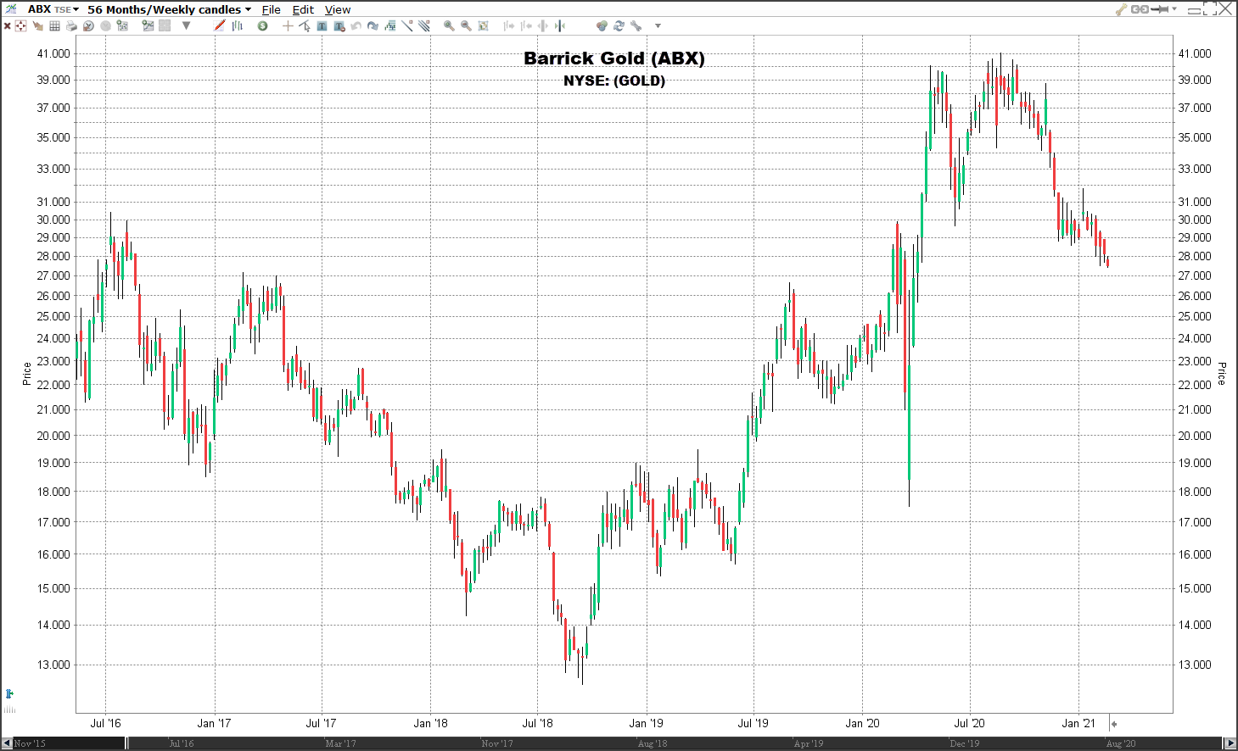Click the data grid table icon
This screenshot has height=751, width=1238.
[54, 26]
